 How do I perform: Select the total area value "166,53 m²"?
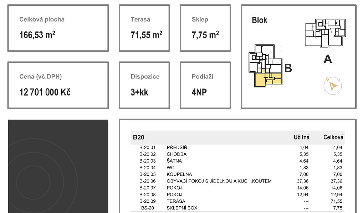tap(37, 35)
